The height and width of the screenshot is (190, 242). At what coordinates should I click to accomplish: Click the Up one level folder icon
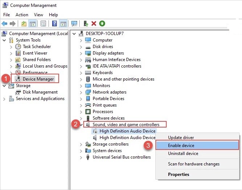coord(24,24)
